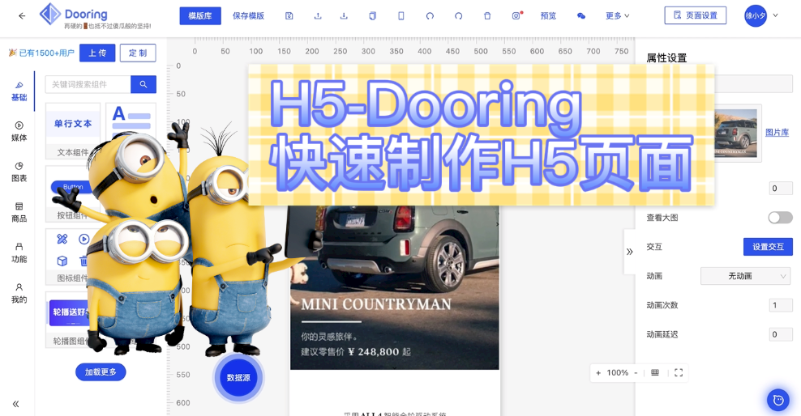Click the round 数据源 data source button

point(238,378)
